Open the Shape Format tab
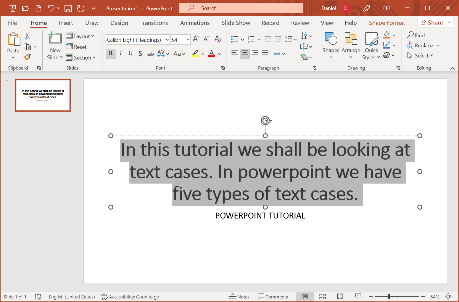 pos(387,23)
